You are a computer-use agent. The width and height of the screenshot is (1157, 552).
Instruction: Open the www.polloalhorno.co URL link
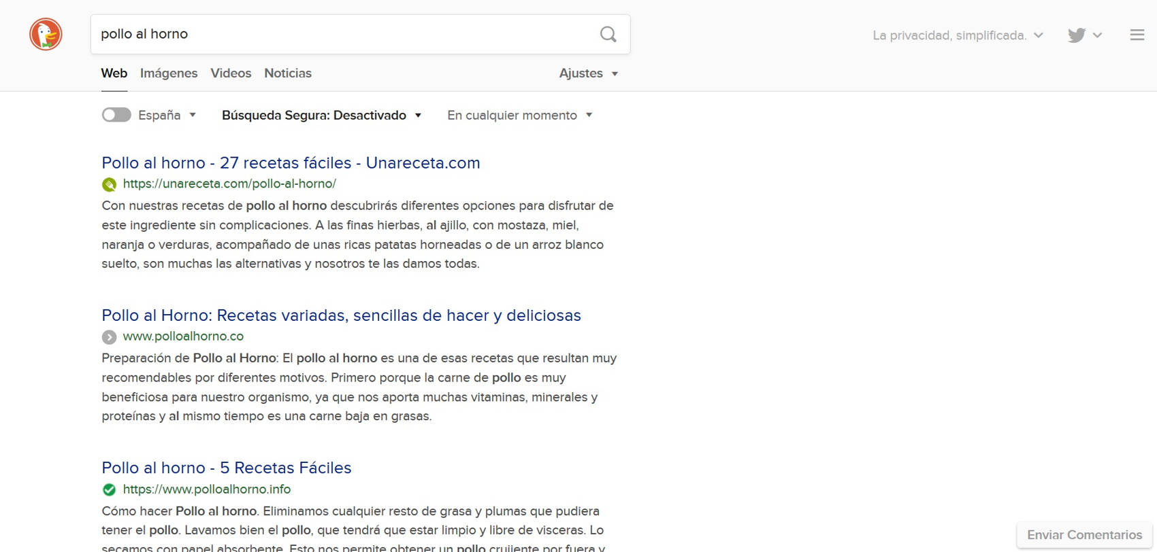pyautogui.click(x=183, y=337)
